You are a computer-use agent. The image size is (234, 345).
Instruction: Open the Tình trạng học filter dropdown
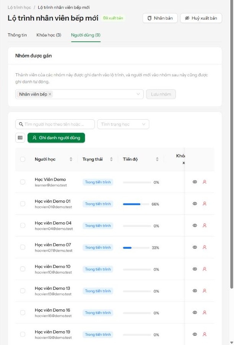click(123, 124)
